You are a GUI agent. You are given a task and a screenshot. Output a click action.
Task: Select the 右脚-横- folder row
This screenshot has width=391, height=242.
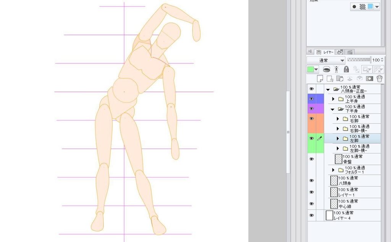click(352, 129)
